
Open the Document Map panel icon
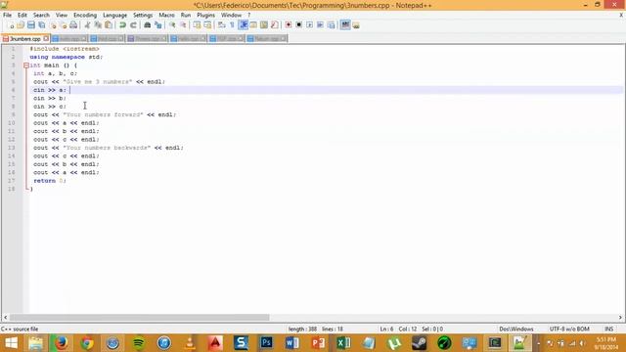click(264, 25)
